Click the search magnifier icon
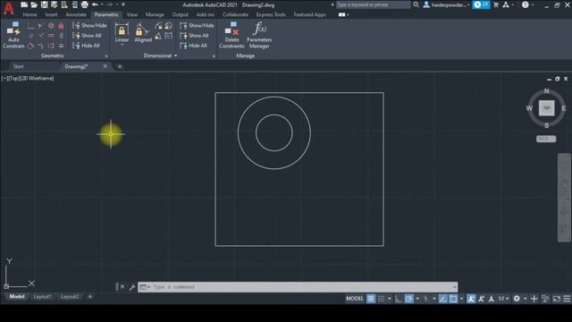This screenshot has width=572, height=322. click(x=416, y=4)
